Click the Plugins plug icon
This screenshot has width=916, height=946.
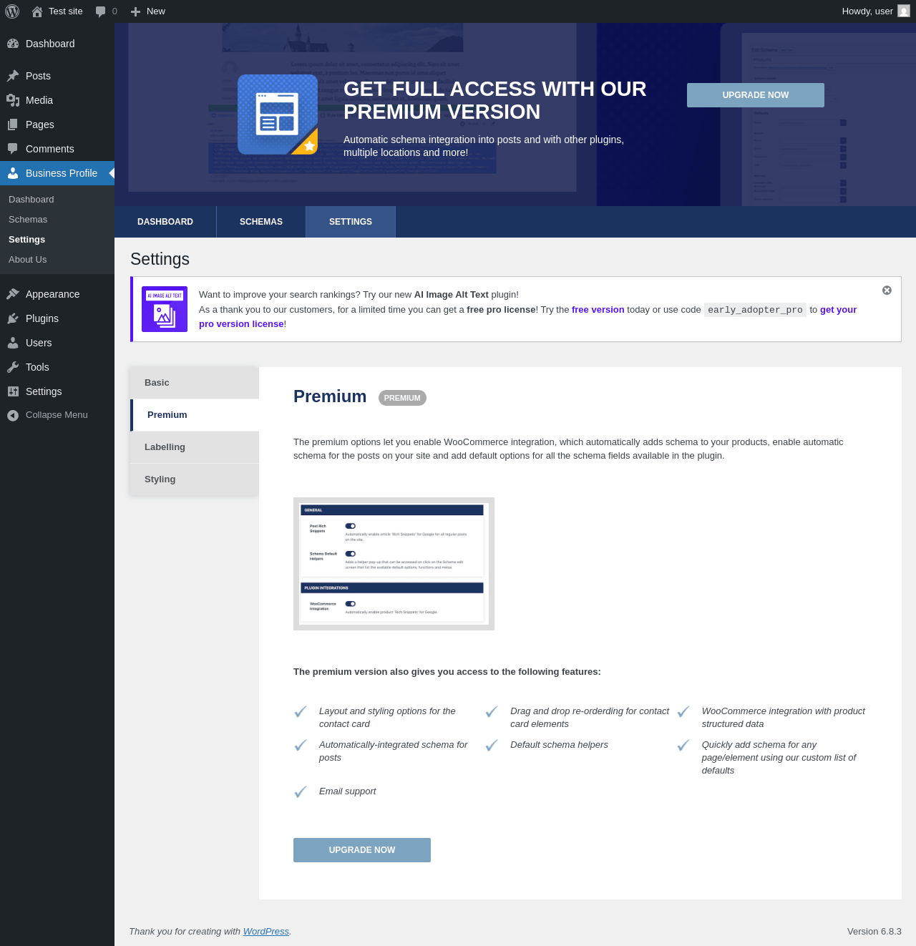13,318
